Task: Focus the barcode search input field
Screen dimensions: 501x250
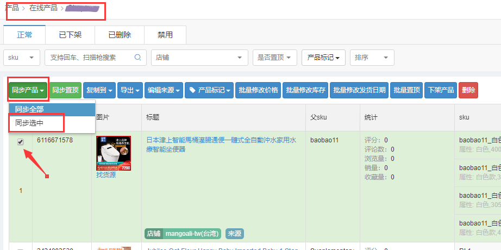Action: point(90,57)
